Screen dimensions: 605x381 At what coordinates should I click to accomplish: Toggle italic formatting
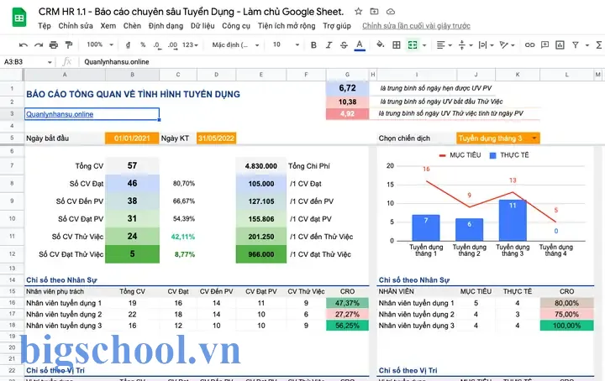(329, 45)
